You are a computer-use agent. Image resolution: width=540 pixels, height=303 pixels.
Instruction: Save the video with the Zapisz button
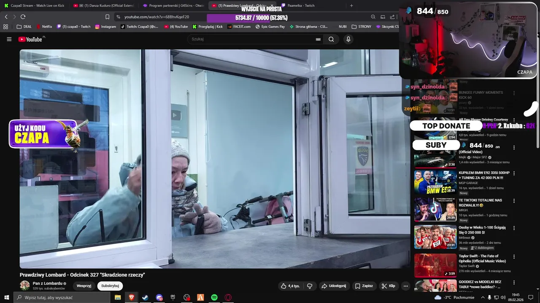coord(364,286)
